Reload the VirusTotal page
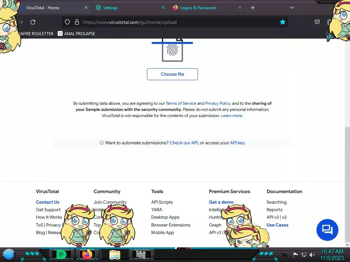Screen dimensions: 350x262 (33, 22)
